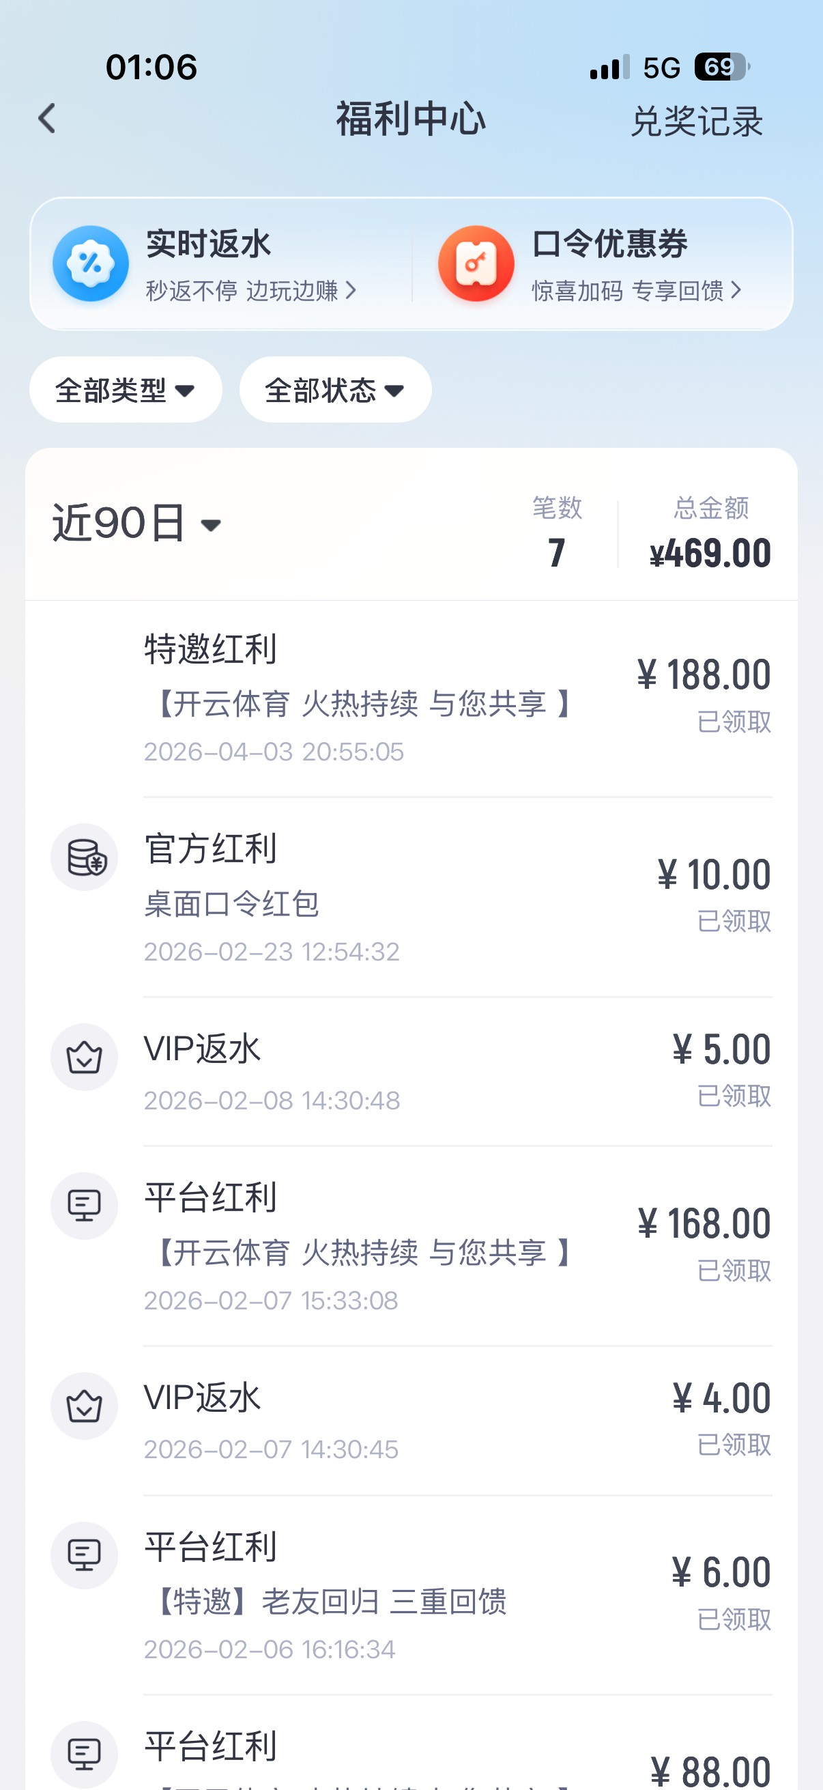The height and width of the screenshot is (1790, 823).
Task: Open the 桌面口令红包 record entry
Action: [x=232, y=904]
